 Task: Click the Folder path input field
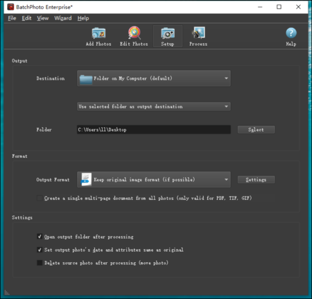pos(154,129)
